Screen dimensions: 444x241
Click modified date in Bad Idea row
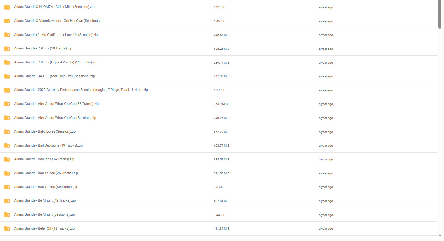coord(326,160)
